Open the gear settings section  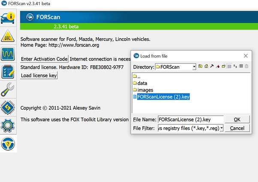coord(8,125)
